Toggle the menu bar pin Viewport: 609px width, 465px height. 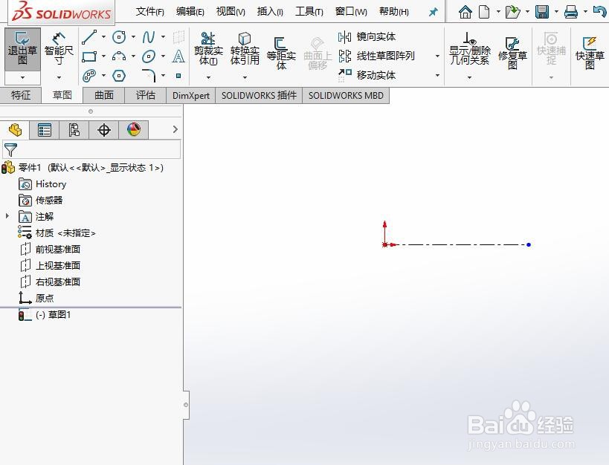[432, 11]
